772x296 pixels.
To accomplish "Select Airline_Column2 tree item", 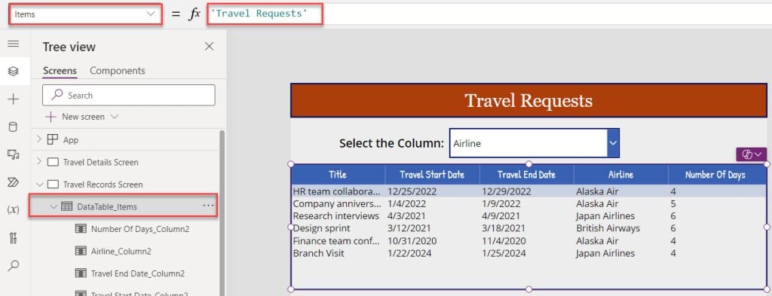I will [121, 252].
